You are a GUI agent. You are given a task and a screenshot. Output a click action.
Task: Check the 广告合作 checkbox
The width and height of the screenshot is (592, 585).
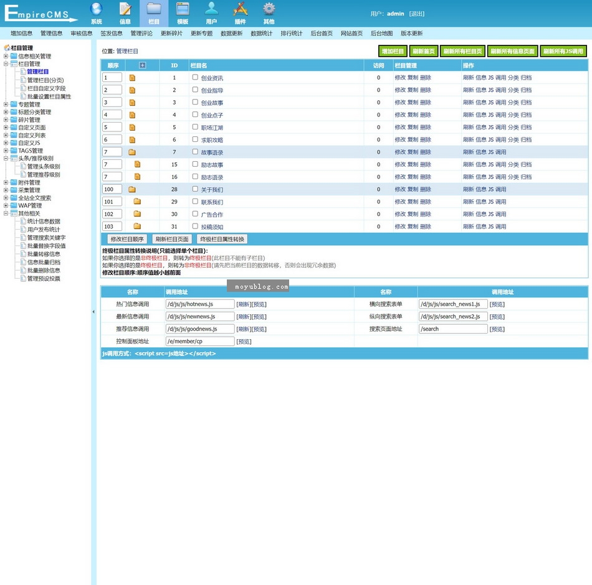tap(195, 214)
